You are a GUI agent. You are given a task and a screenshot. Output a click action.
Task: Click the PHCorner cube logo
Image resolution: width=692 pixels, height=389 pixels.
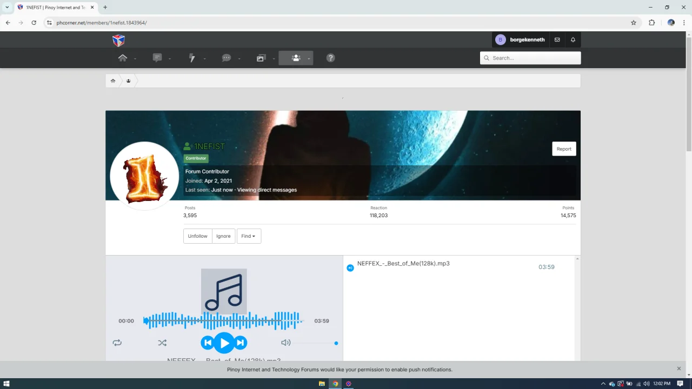118,41
